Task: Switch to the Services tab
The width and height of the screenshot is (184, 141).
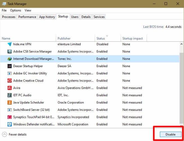Action: click(x=99, y=17)
